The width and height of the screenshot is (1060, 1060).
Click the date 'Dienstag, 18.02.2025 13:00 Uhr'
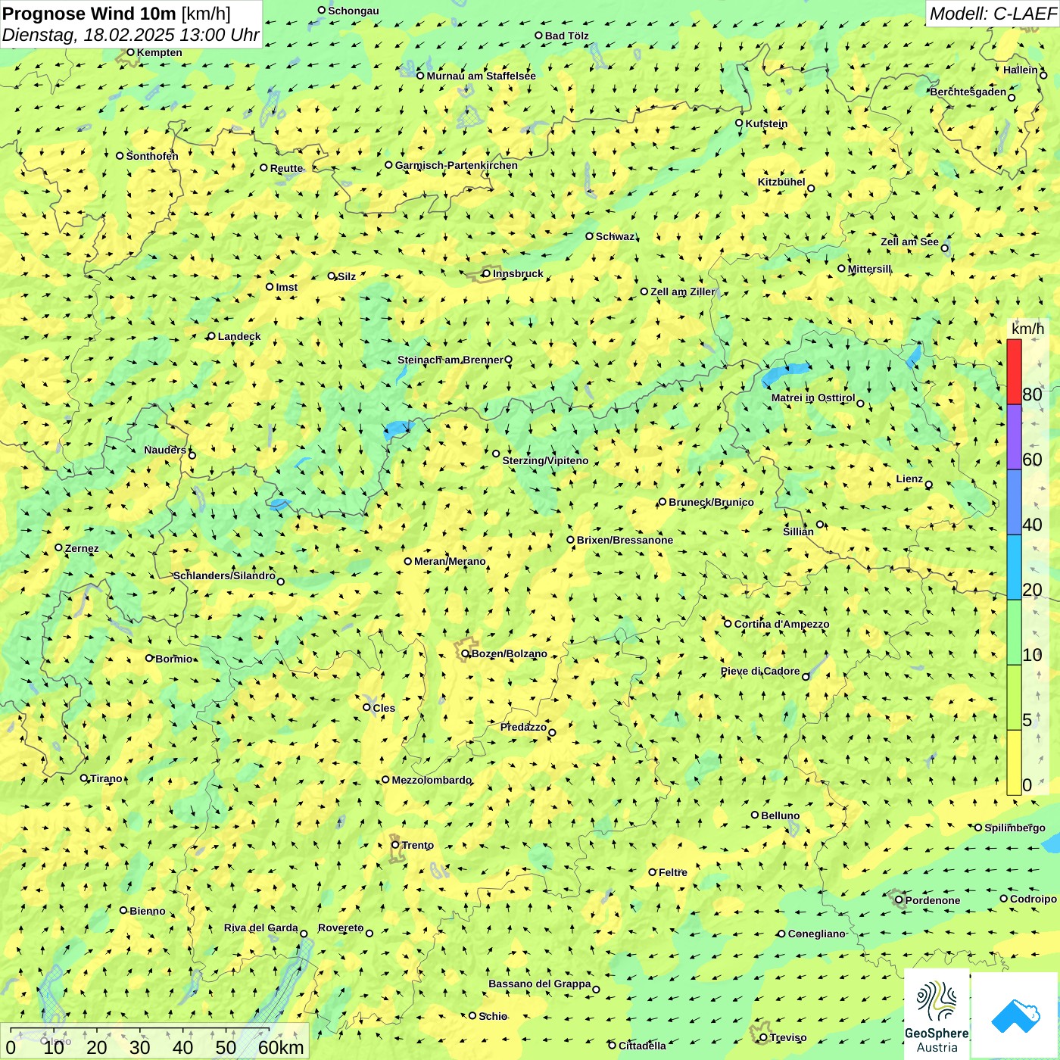pyautogui.click(x=130, y=35)
